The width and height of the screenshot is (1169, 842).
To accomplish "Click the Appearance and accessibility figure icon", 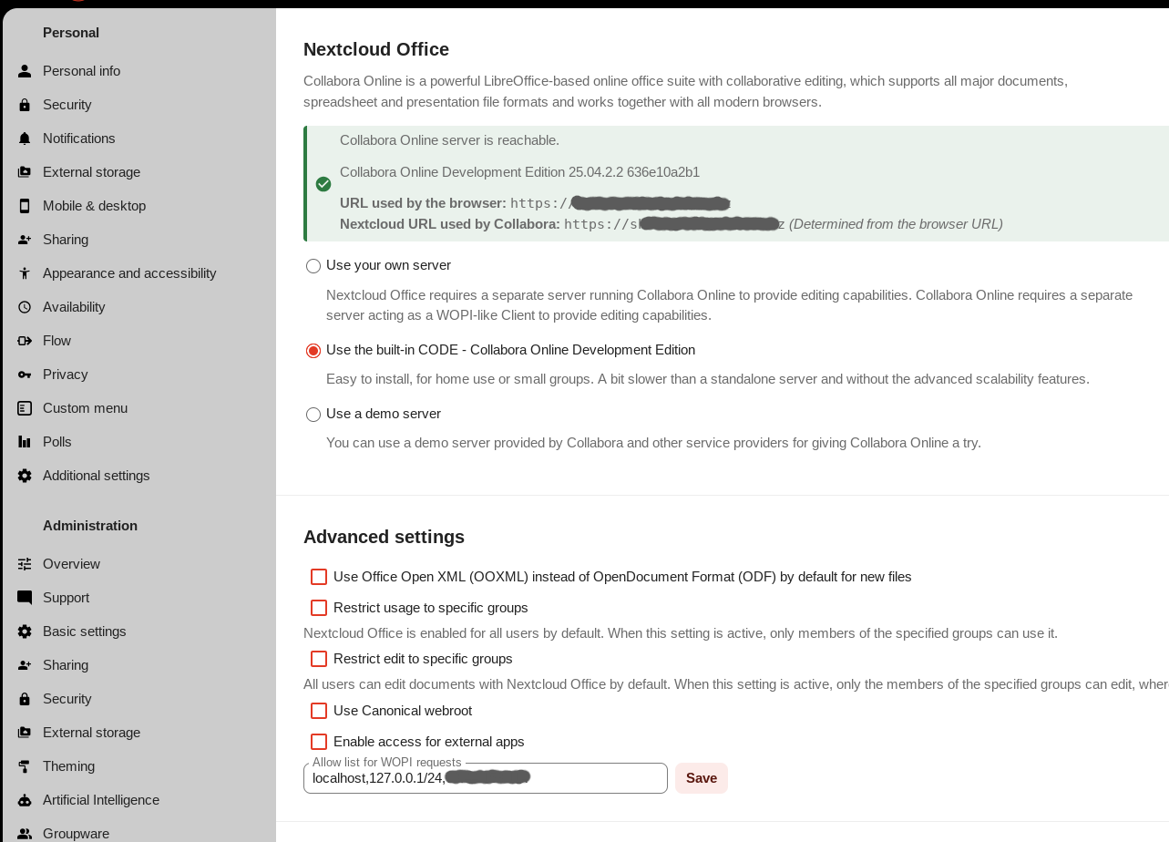I will point(25,273).
